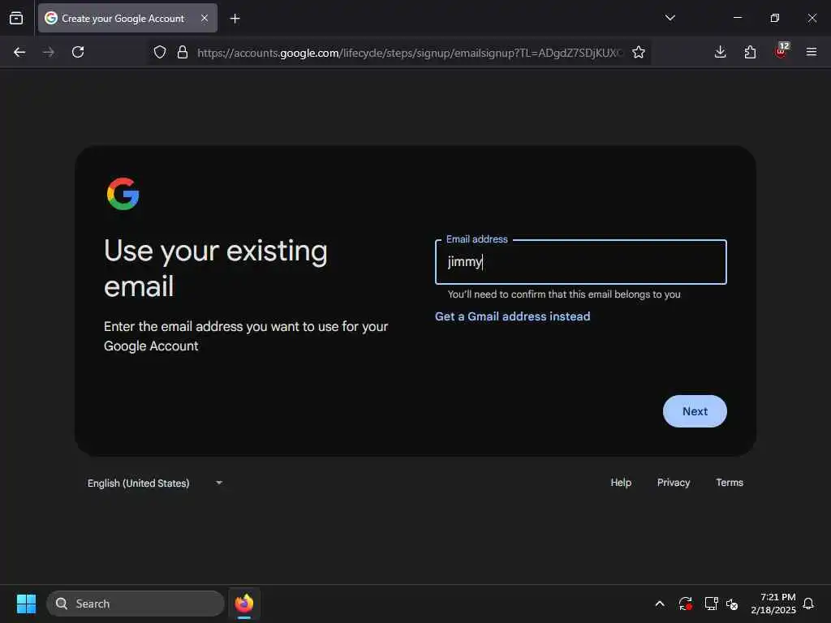This screenshot has height=623, width=831.
Task: Open Firefox from the taskbar
Action: click(x=243, y=604)
